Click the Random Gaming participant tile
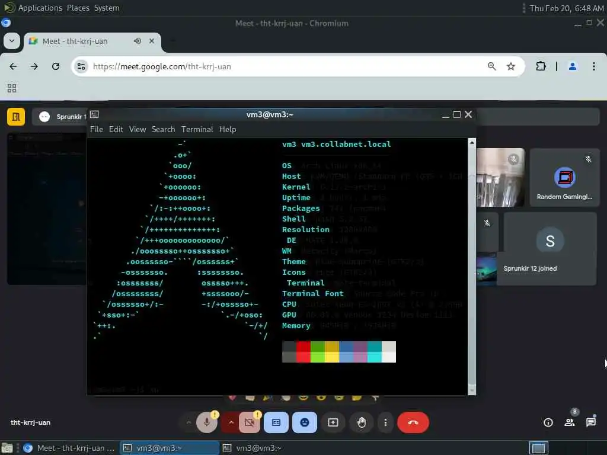607x455 pixels. click(564, 177)
